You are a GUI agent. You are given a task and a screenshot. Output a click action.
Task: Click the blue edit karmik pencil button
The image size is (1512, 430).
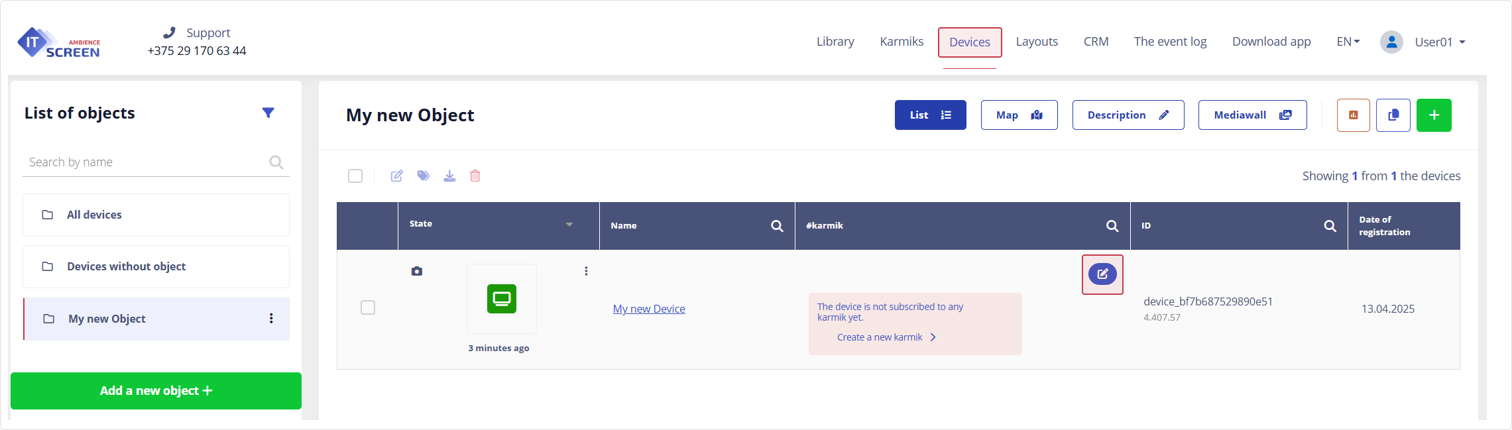(1102, 274)
